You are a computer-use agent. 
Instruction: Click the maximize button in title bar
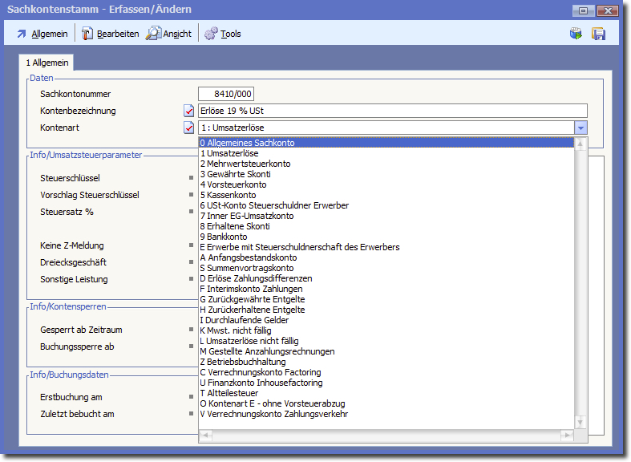[x=583, y=10]
